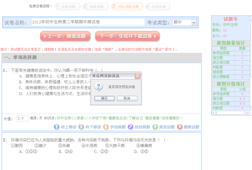
Task: Click the green 知识点 path text
Action: [120, 118]
